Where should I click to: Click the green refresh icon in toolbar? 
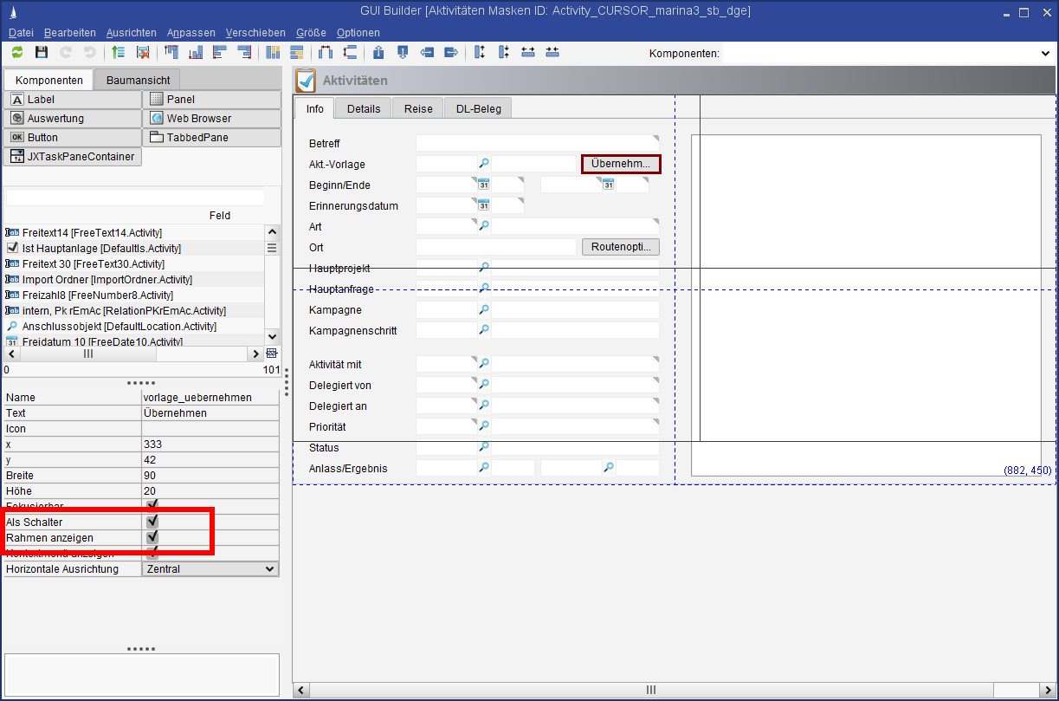pos(17,53)
